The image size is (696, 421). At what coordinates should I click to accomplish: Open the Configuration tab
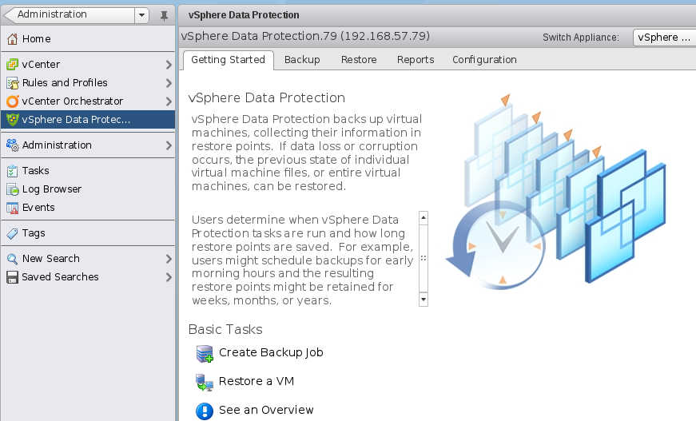point(484,60)
